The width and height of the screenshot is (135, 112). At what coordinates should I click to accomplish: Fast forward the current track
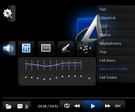(x=108, y=106)
